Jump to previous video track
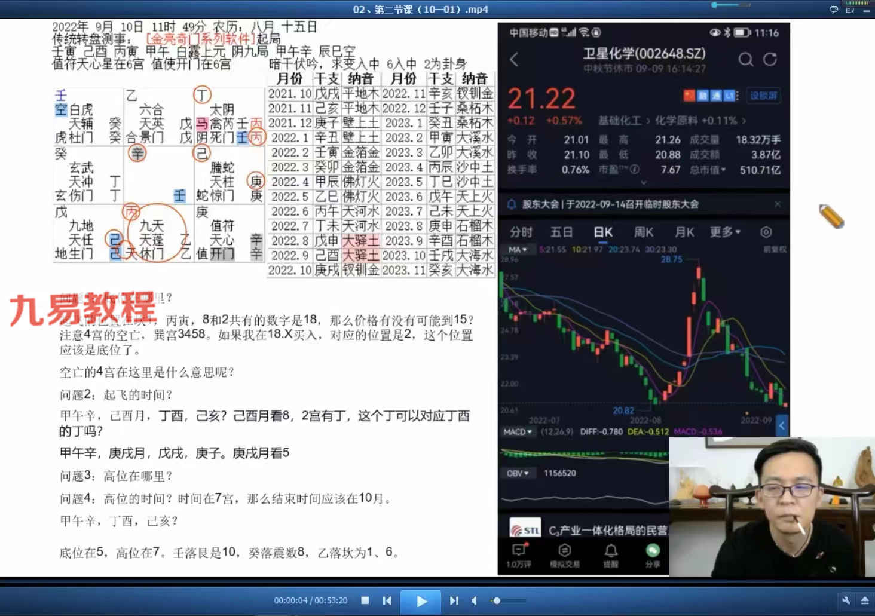Image resolution: width=875 pixels, height=616 pixels. click(x=387, y=600)
